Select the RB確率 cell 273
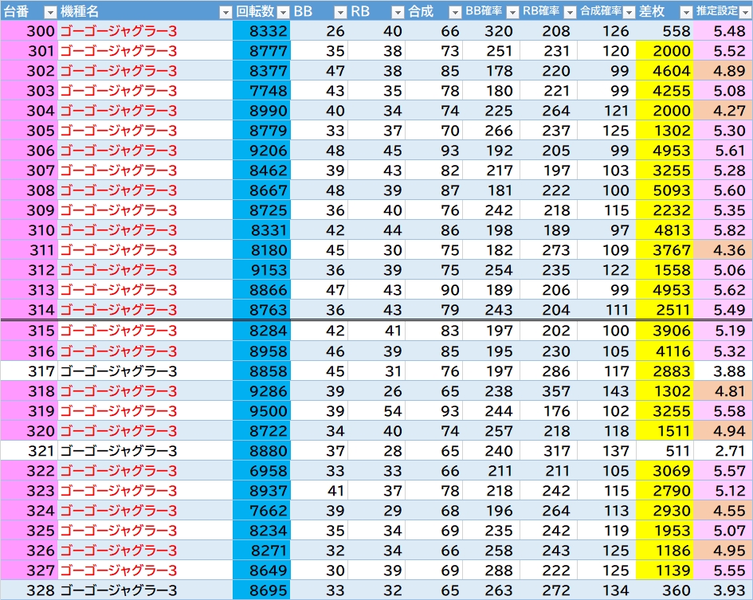Image resolution: width=753 pixels, height=600 pixels. tap(548, 249)
